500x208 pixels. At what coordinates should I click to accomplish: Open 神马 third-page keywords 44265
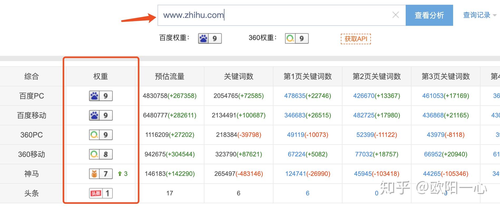432,174
